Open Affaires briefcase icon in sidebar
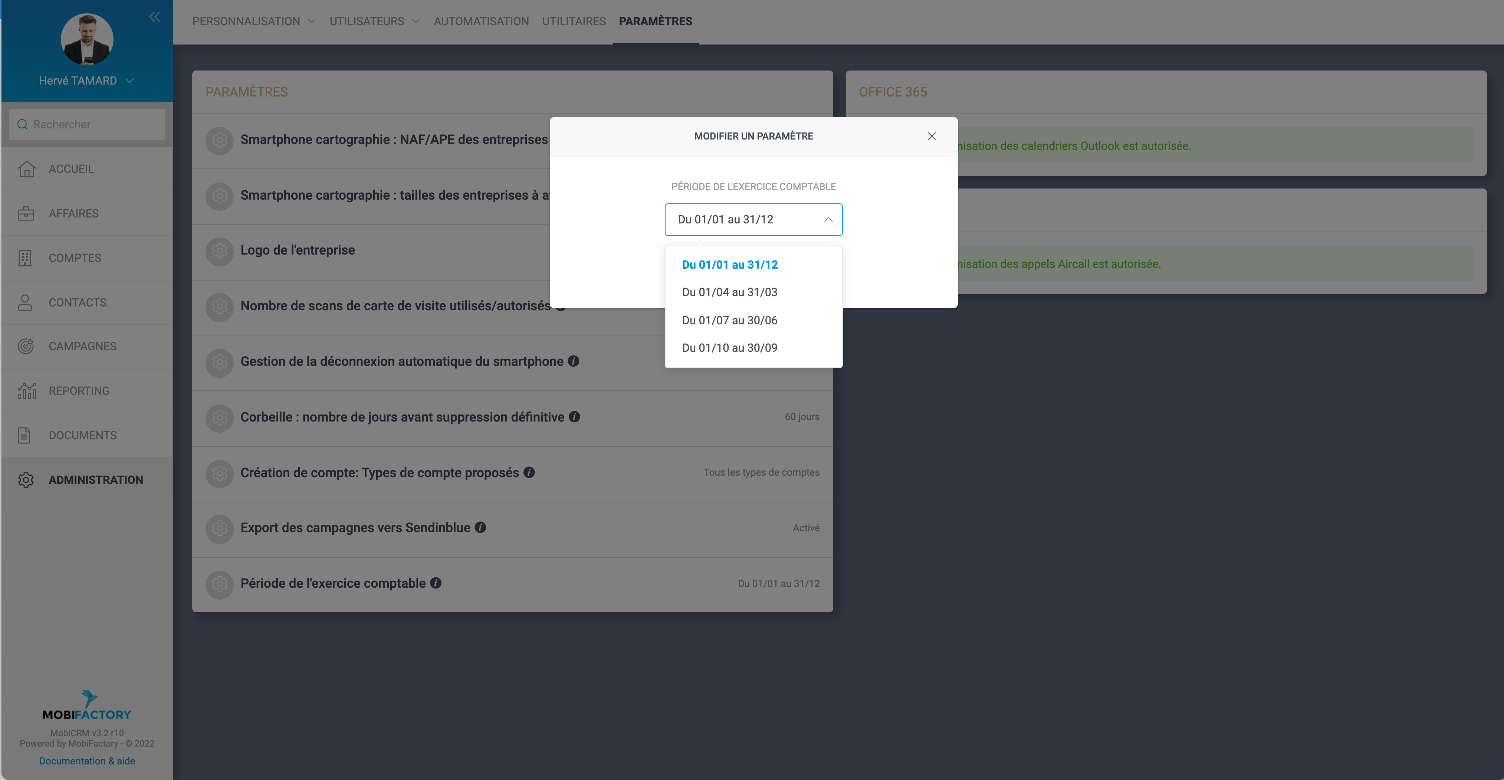The height and width of the screenshot is (780, 1504). click(x=26, y=214)
